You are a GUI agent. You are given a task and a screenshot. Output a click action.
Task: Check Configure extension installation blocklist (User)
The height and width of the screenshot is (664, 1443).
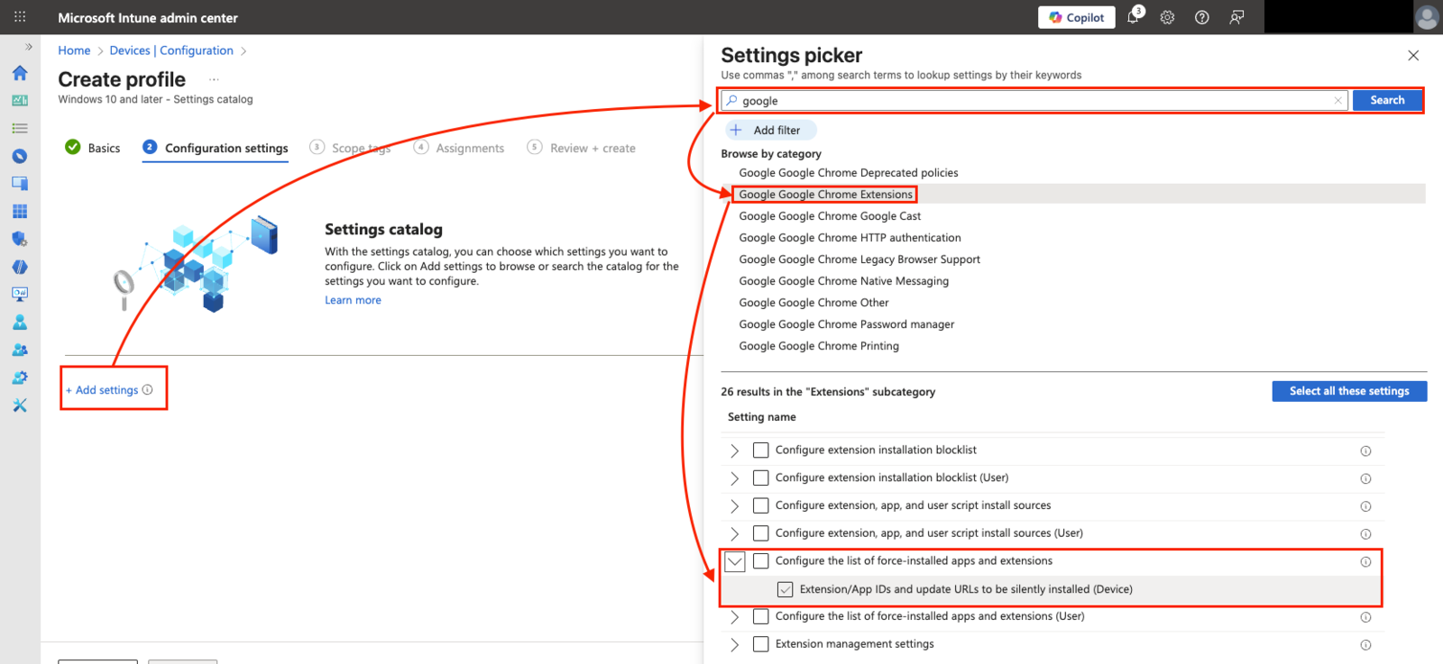click(x=761, y=478)
